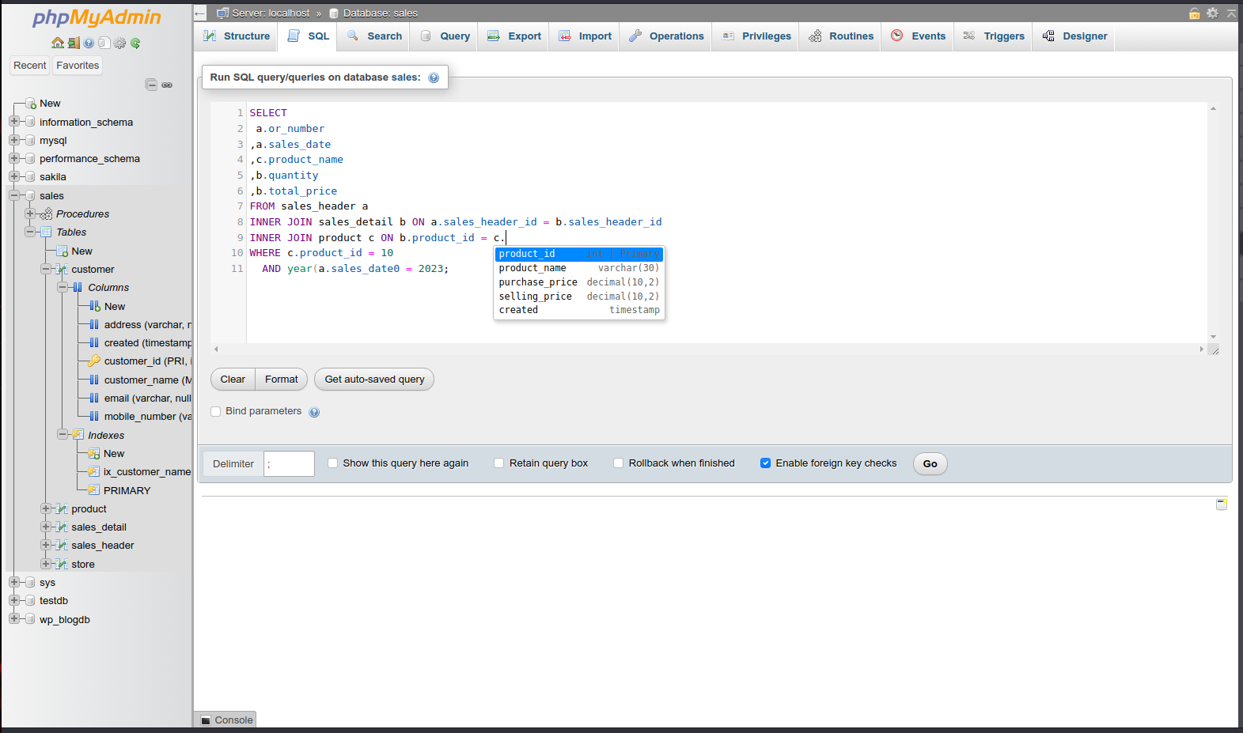Collapse all navigation tree items icon

pos(151,85)
